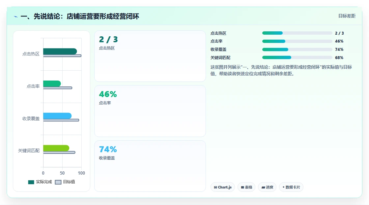The height and width of the screenshot is (205, 369).
Task: Click the small blue icon before the title
Action: [16, 17]
